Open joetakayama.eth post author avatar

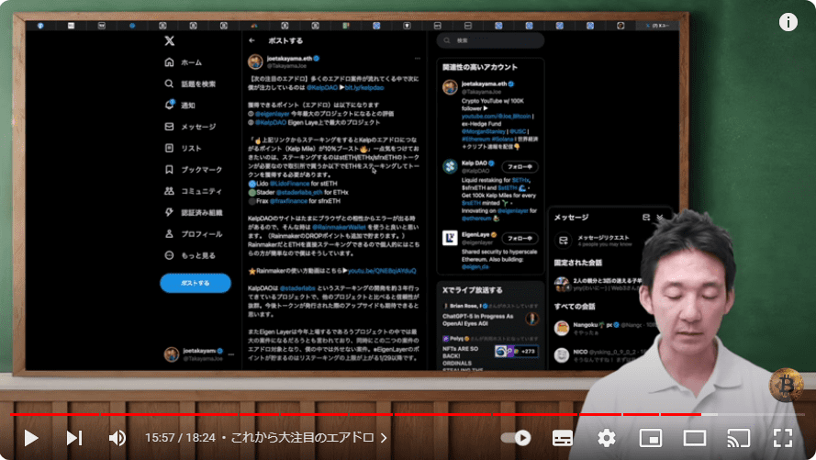[x=255, y=62]
